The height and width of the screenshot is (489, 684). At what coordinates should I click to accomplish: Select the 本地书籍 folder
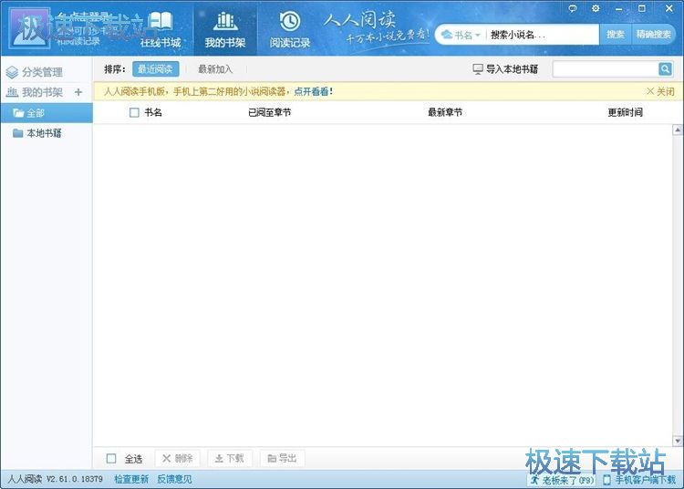point(47,133)
